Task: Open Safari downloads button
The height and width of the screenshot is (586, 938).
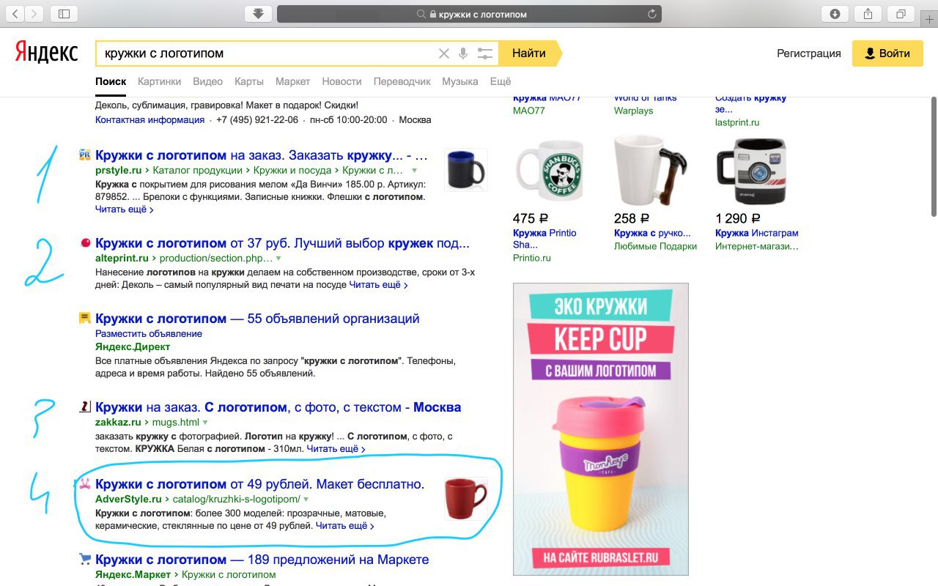Action: [835, 14]
